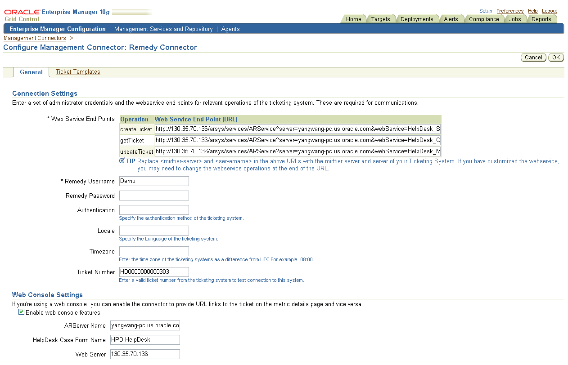Click the Locale hint about Language
Viewport: 568px width, 365px height.
(168, 239)
